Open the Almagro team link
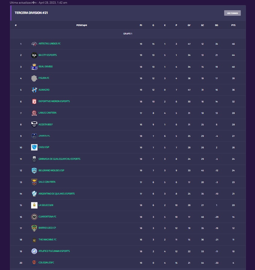The image size is (255, 270). tap(44, 90)
